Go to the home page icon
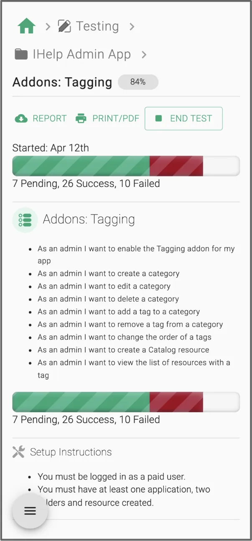Viewport: 252px width, 541px height. point(26,26)
